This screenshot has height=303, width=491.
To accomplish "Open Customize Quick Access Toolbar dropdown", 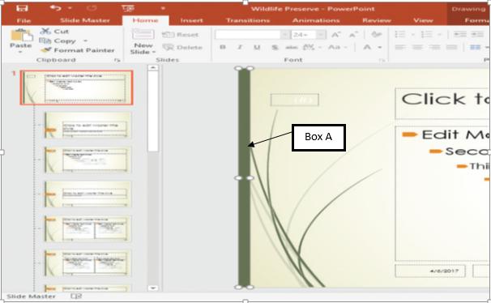I will pyautogui.click(x=163, y=8).
